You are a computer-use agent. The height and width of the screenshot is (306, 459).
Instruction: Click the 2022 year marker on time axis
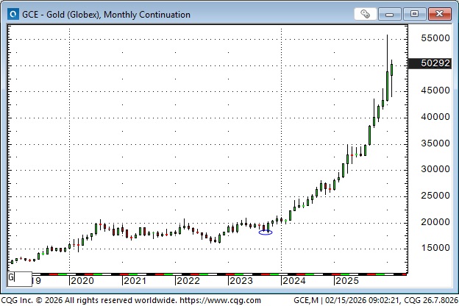187,280
